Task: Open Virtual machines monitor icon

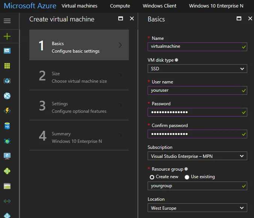Action: [7, 156]
